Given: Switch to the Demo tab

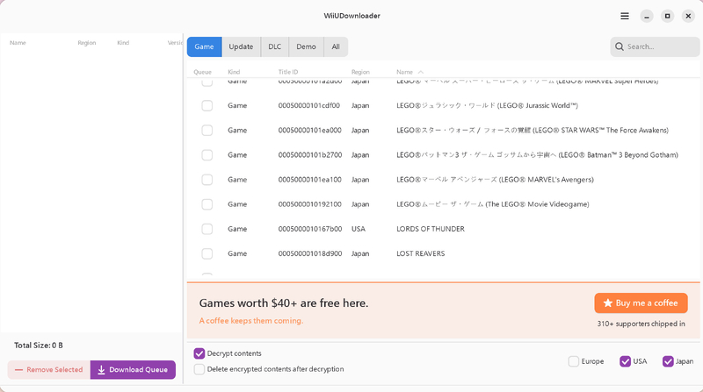Looking at the screenshot, I should coord(306,46).
